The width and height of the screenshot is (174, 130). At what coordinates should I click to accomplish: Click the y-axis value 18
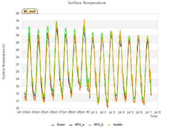point(17,79)
